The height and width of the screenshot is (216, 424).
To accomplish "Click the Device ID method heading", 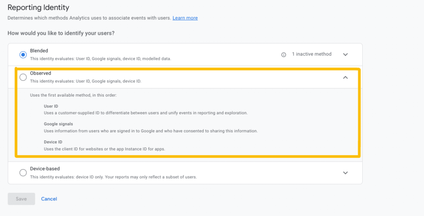I will tap(53, 142).
